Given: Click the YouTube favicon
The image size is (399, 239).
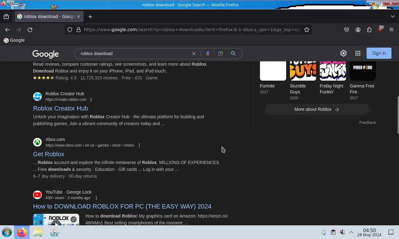Looking at the screenshot, I should pos(37,195).
